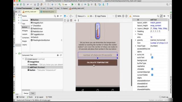Screen dimensions: 182x102
Task: Expand the gravity attribute
Action: (135, 40)
